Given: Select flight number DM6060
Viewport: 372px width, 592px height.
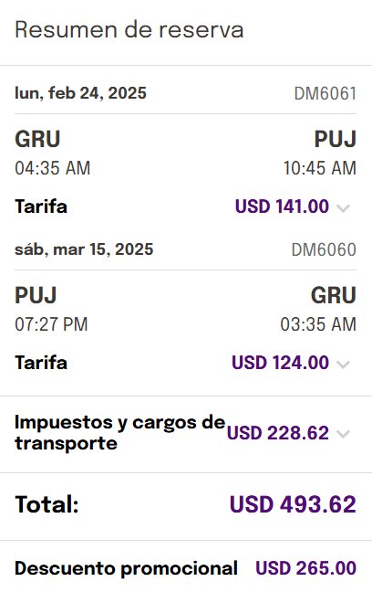Looking at the screenshot, I should point(324,250).
